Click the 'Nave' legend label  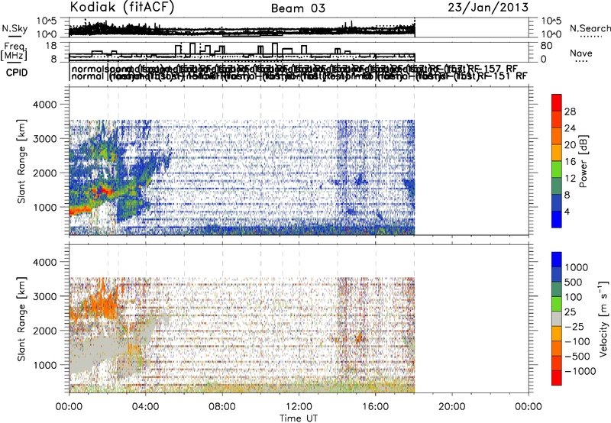point(581,53)
